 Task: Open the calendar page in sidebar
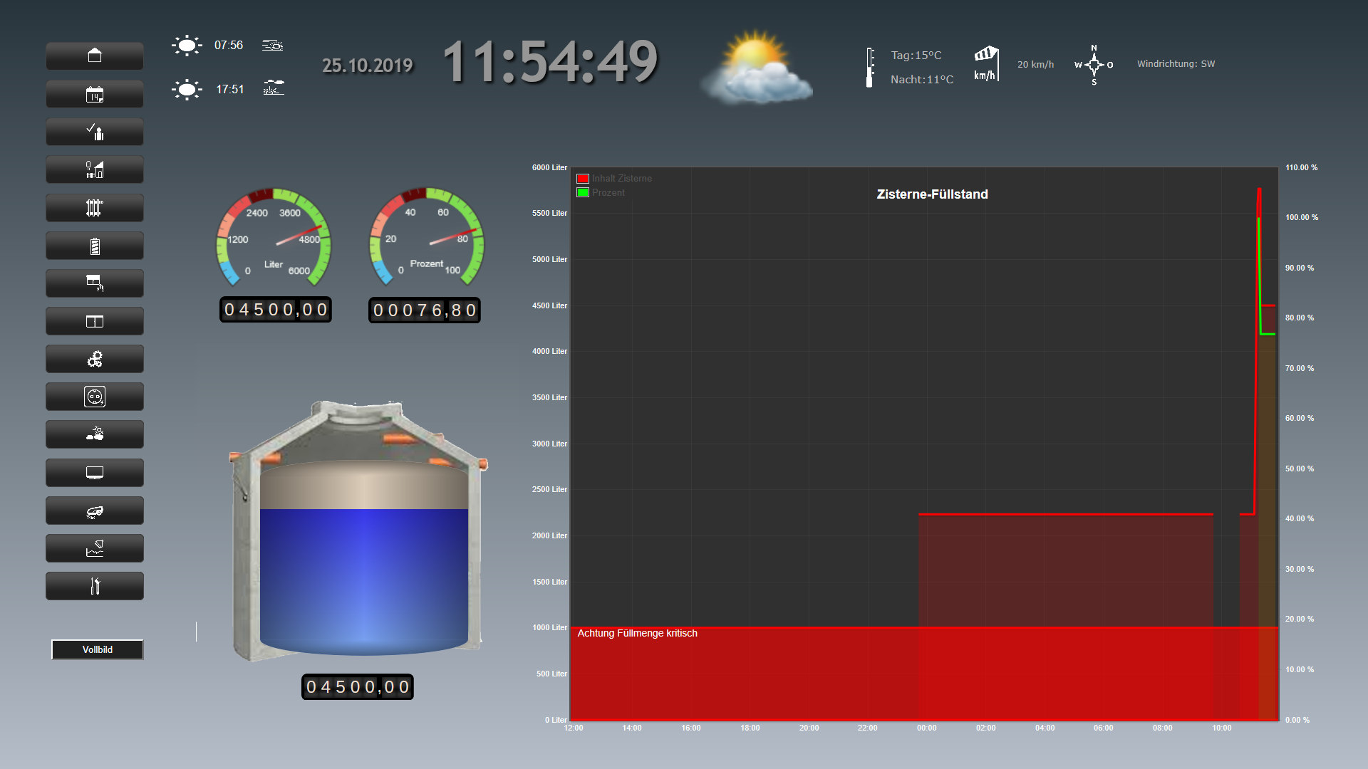tap(95, 94)
